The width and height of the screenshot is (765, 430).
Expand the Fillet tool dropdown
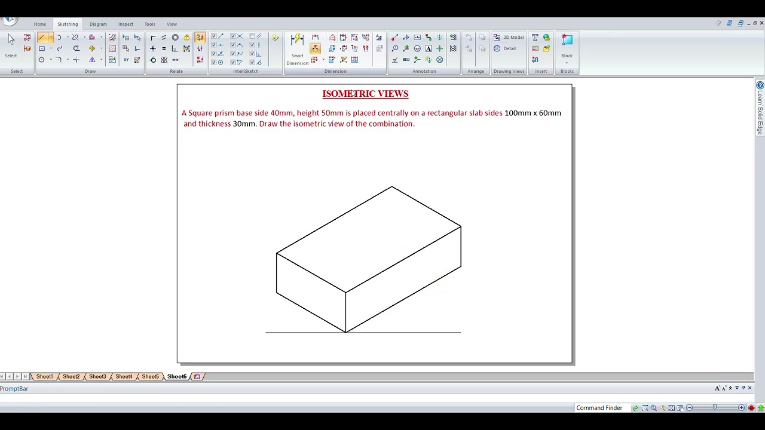click(x=67, y=60)
